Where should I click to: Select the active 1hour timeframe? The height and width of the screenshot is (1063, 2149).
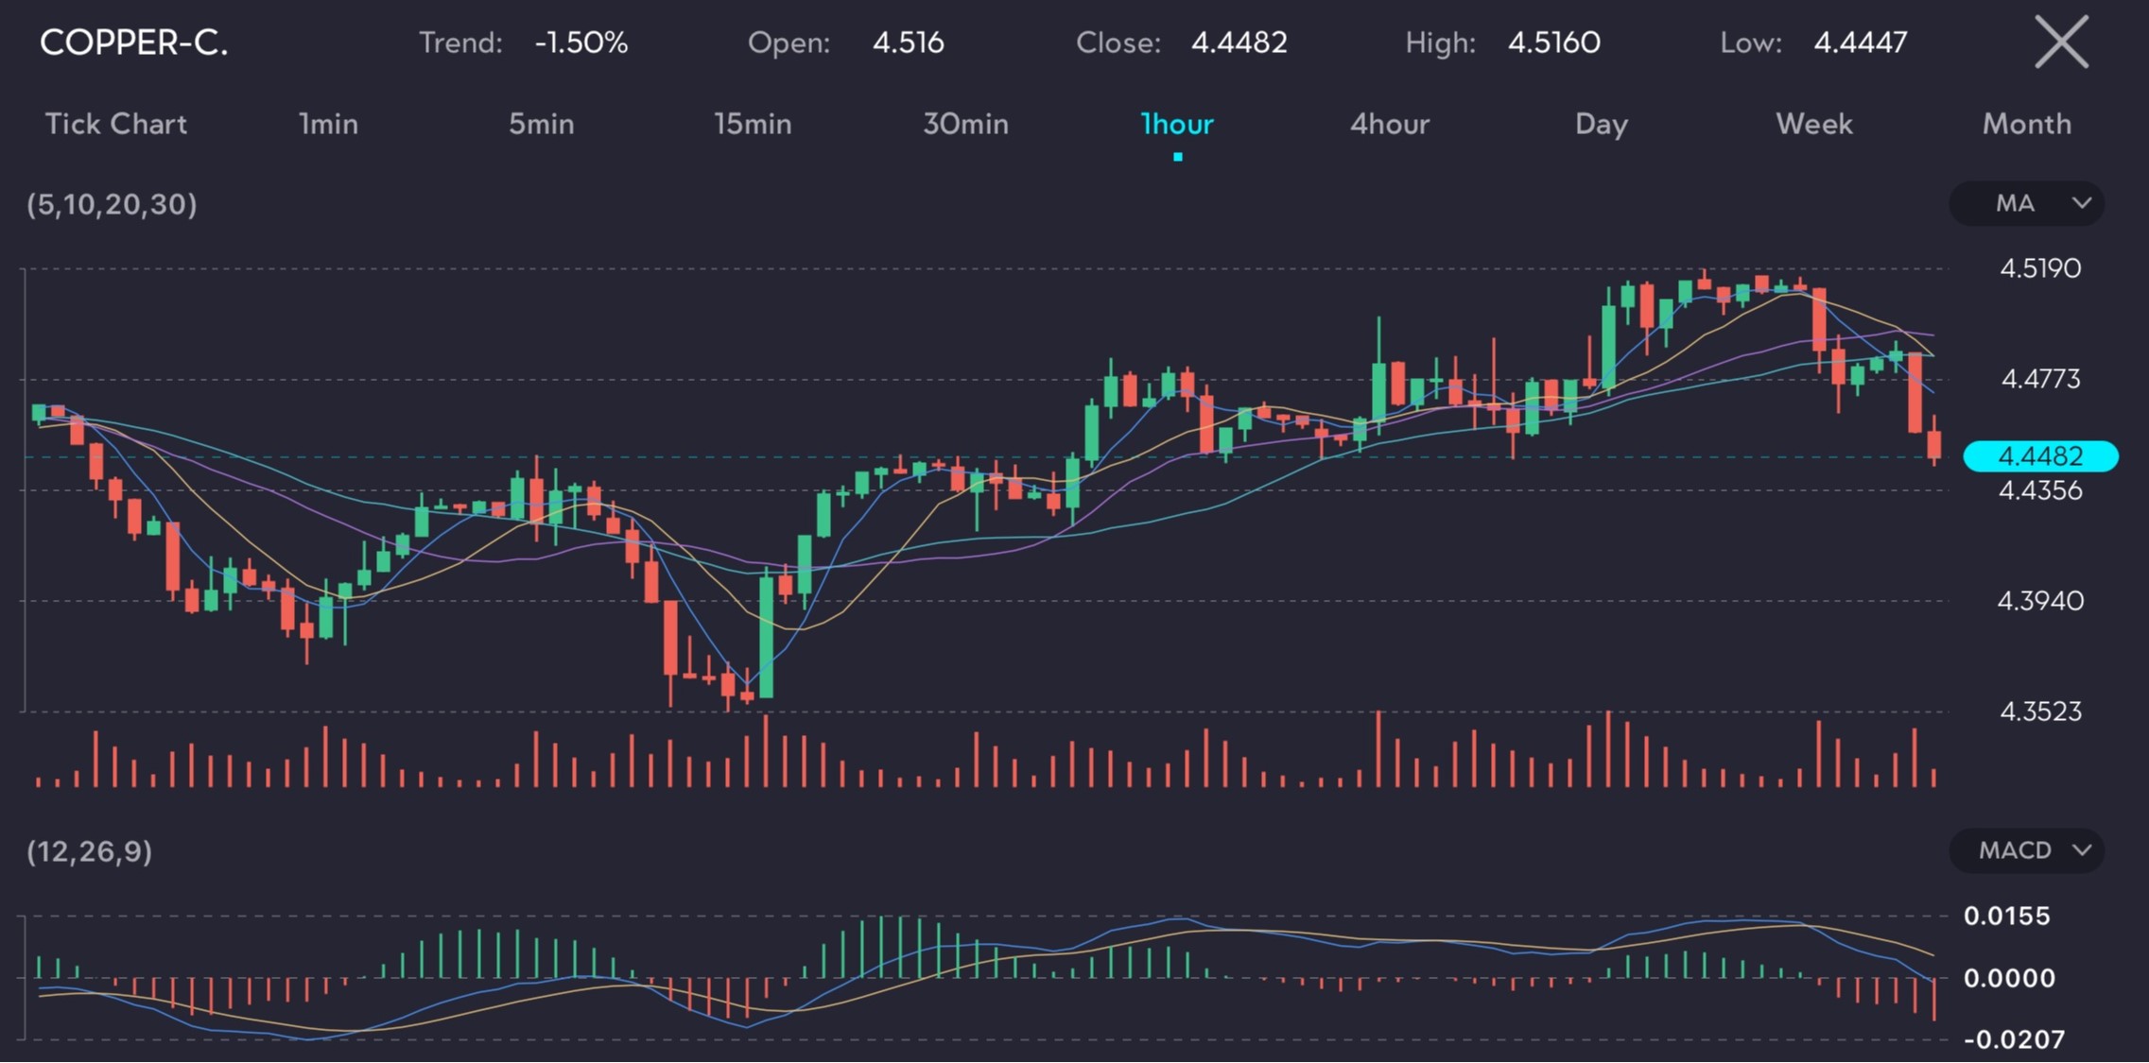pos(1177,124)
